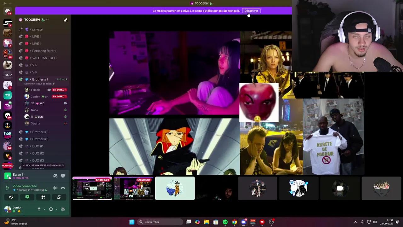Open microphone input options chevron
This screenshot has height=227, width=403.
[44, 209]
